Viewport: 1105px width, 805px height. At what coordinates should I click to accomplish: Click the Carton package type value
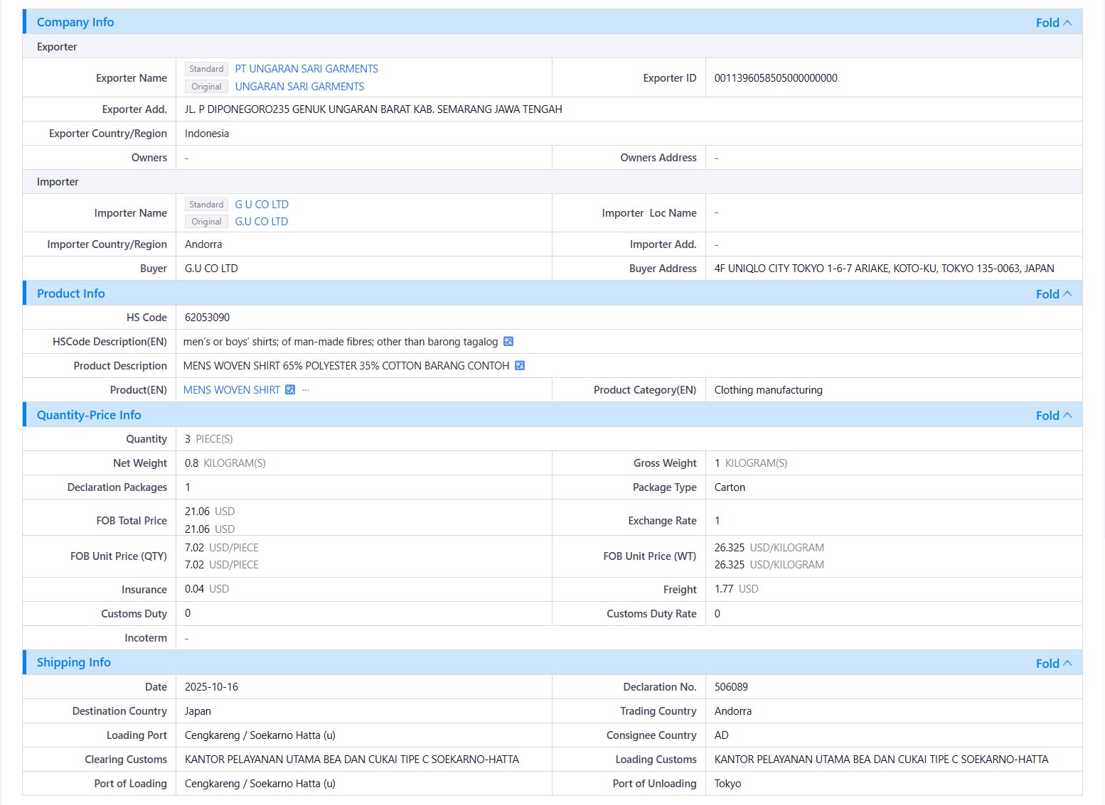coord(730,487)
